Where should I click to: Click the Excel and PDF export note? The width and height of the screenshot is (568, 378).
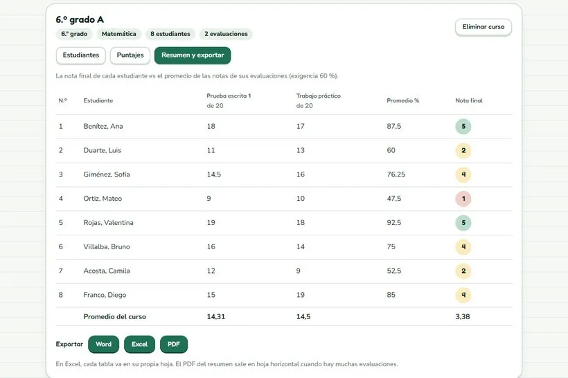pos(227,364)
